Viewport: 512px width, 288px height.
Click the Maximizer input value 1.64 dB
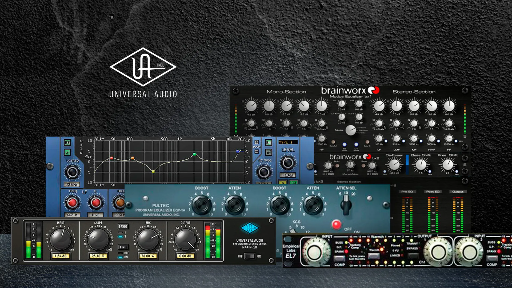61,256
